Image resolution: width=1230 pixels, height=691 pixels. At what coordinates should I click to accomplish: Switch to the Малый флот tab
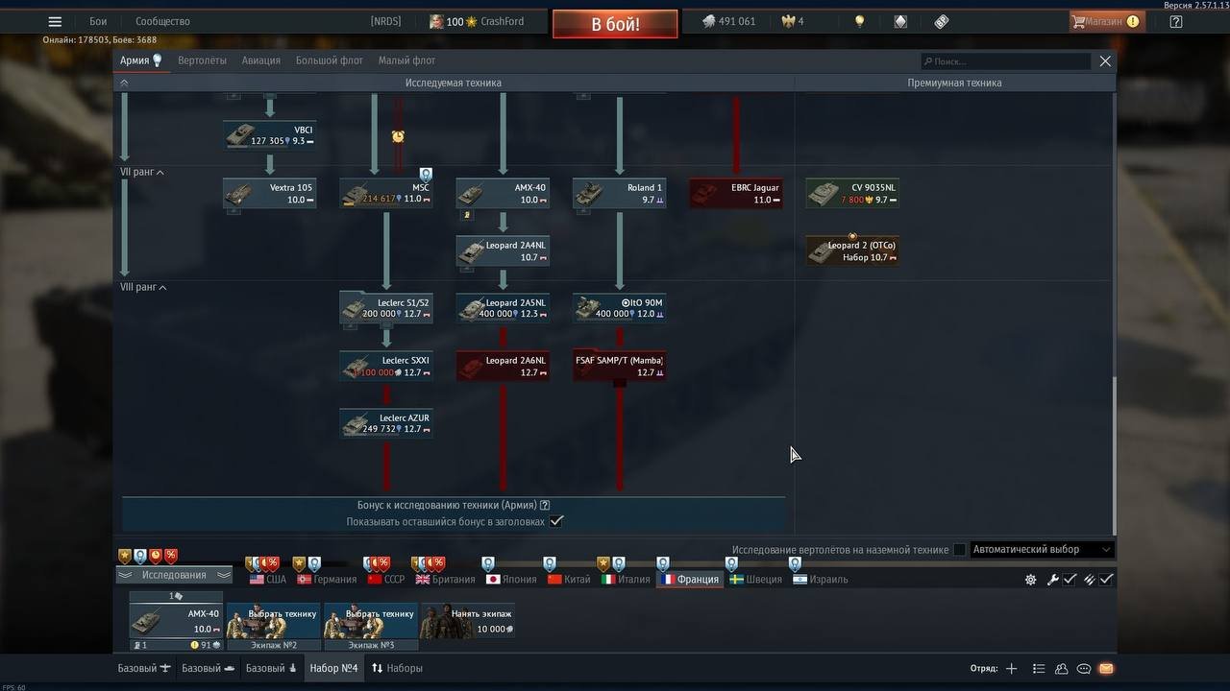pyautogui.click(x=406, y=60)
